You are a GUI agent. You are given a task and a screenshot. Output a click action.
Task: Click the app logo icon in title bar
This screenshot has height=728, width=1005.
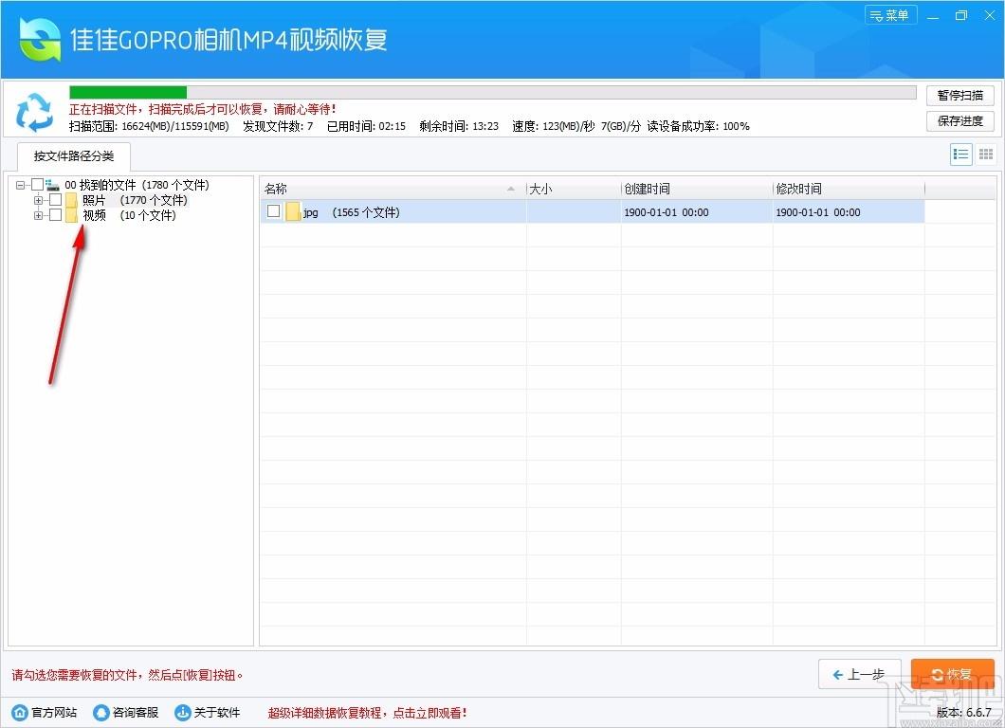(x=40, y=39)
